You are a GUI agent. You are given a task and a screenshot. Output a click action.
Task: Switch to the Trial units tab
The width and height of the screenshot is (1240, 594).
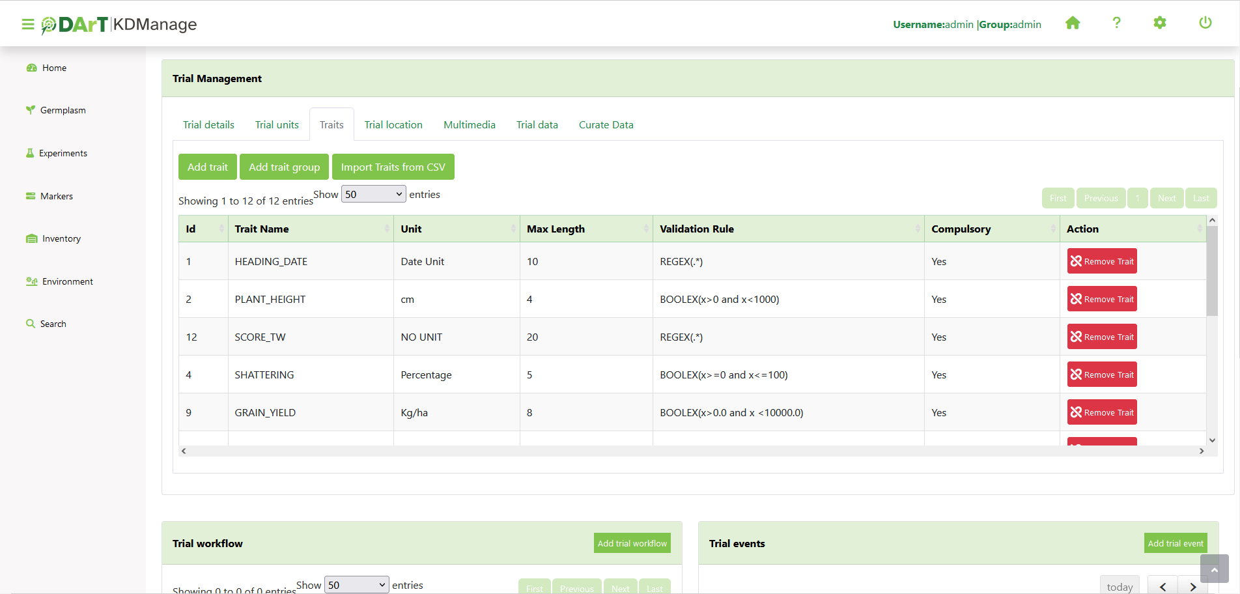tap(277, 124)
